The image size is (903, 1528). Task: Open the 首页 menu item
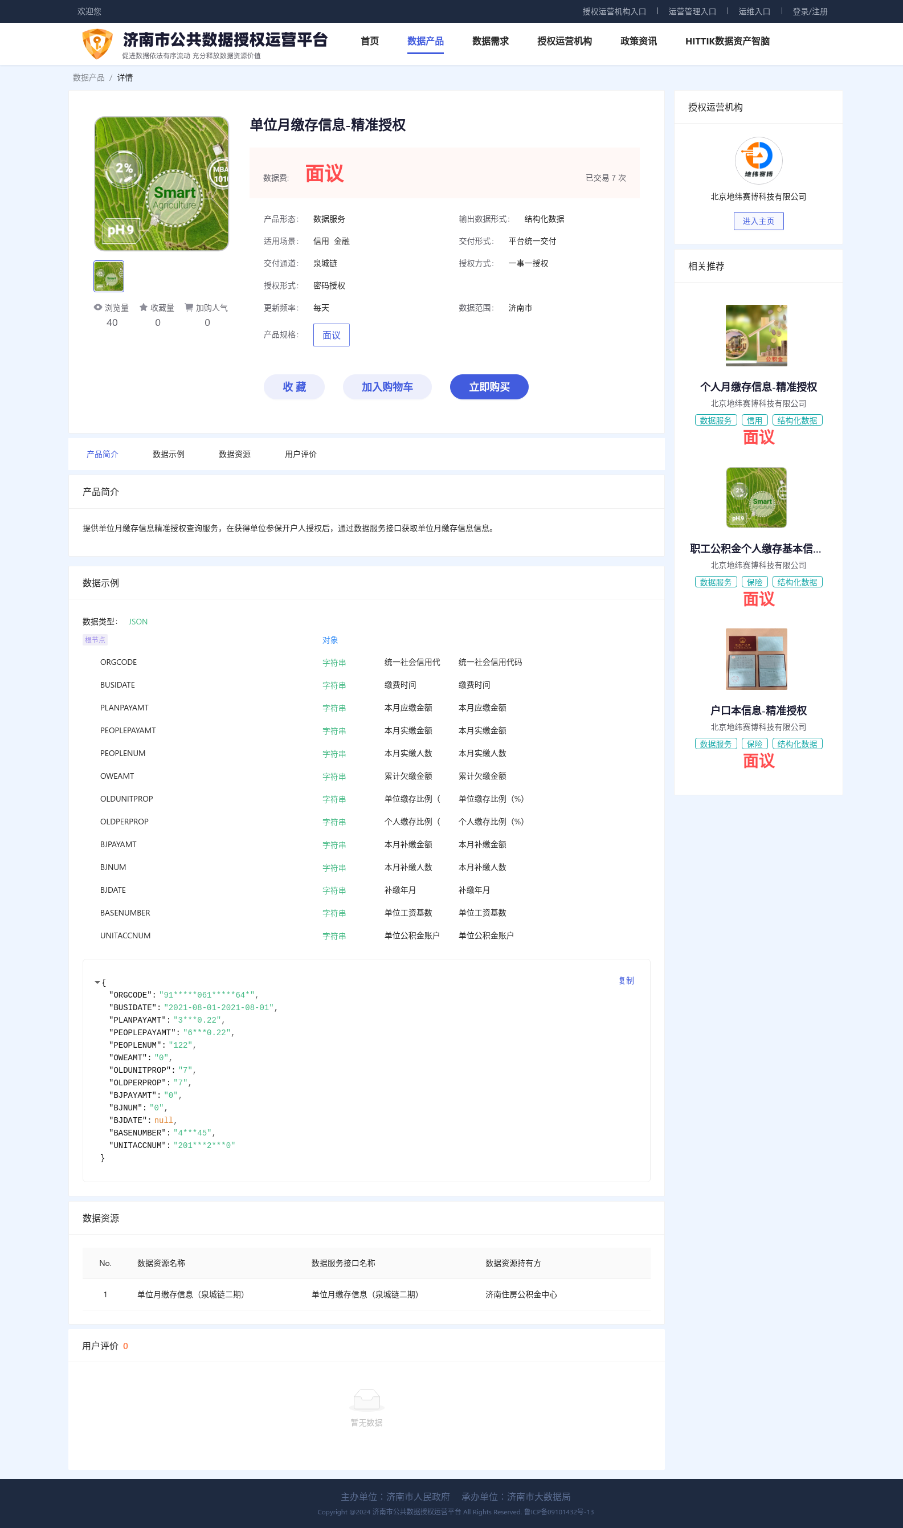pyautogui.click(x=369, y=41)
